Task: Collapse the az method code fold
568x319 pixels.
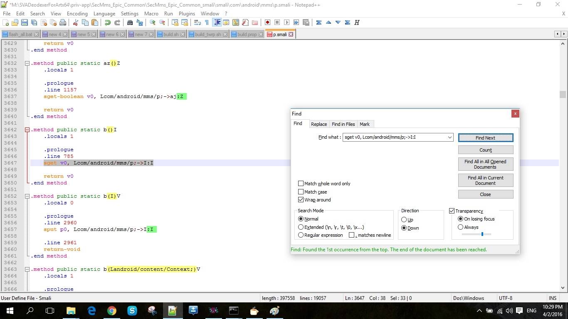Action: pyautogui.click(x=27, y=63)
